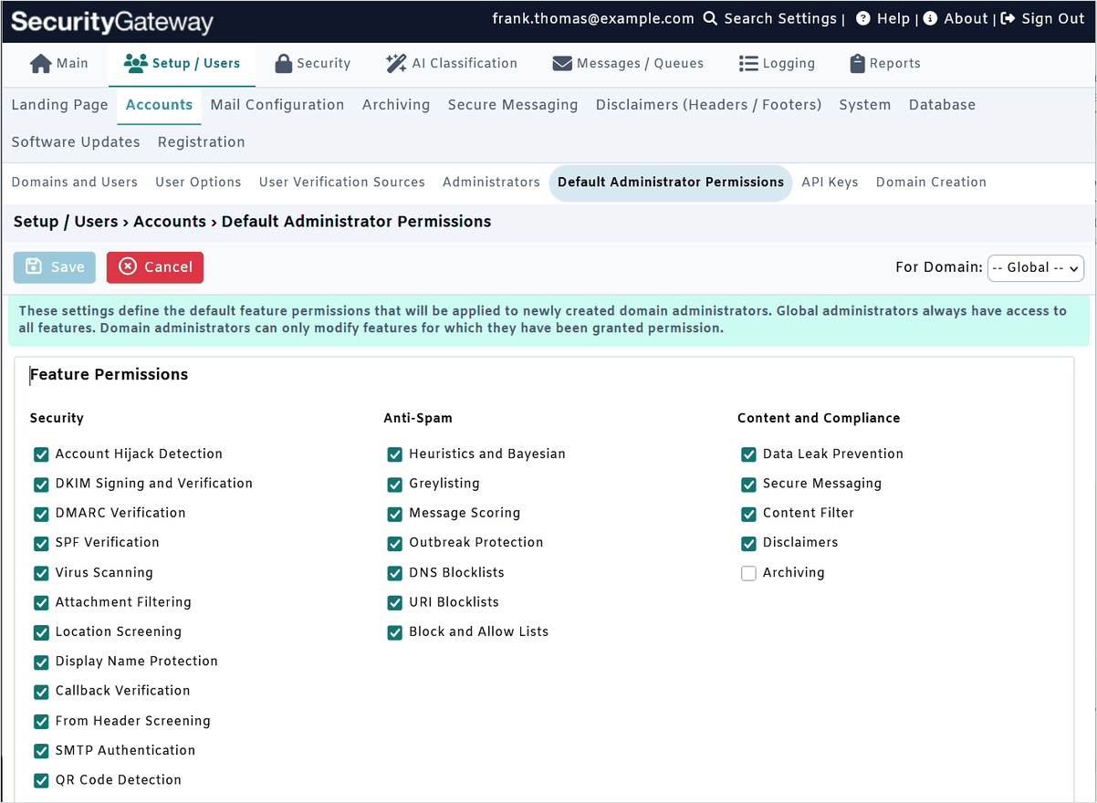Click the Search Settings magnifier icon
The width and height of the screenshot is (1097, 803).
(710, 18)
